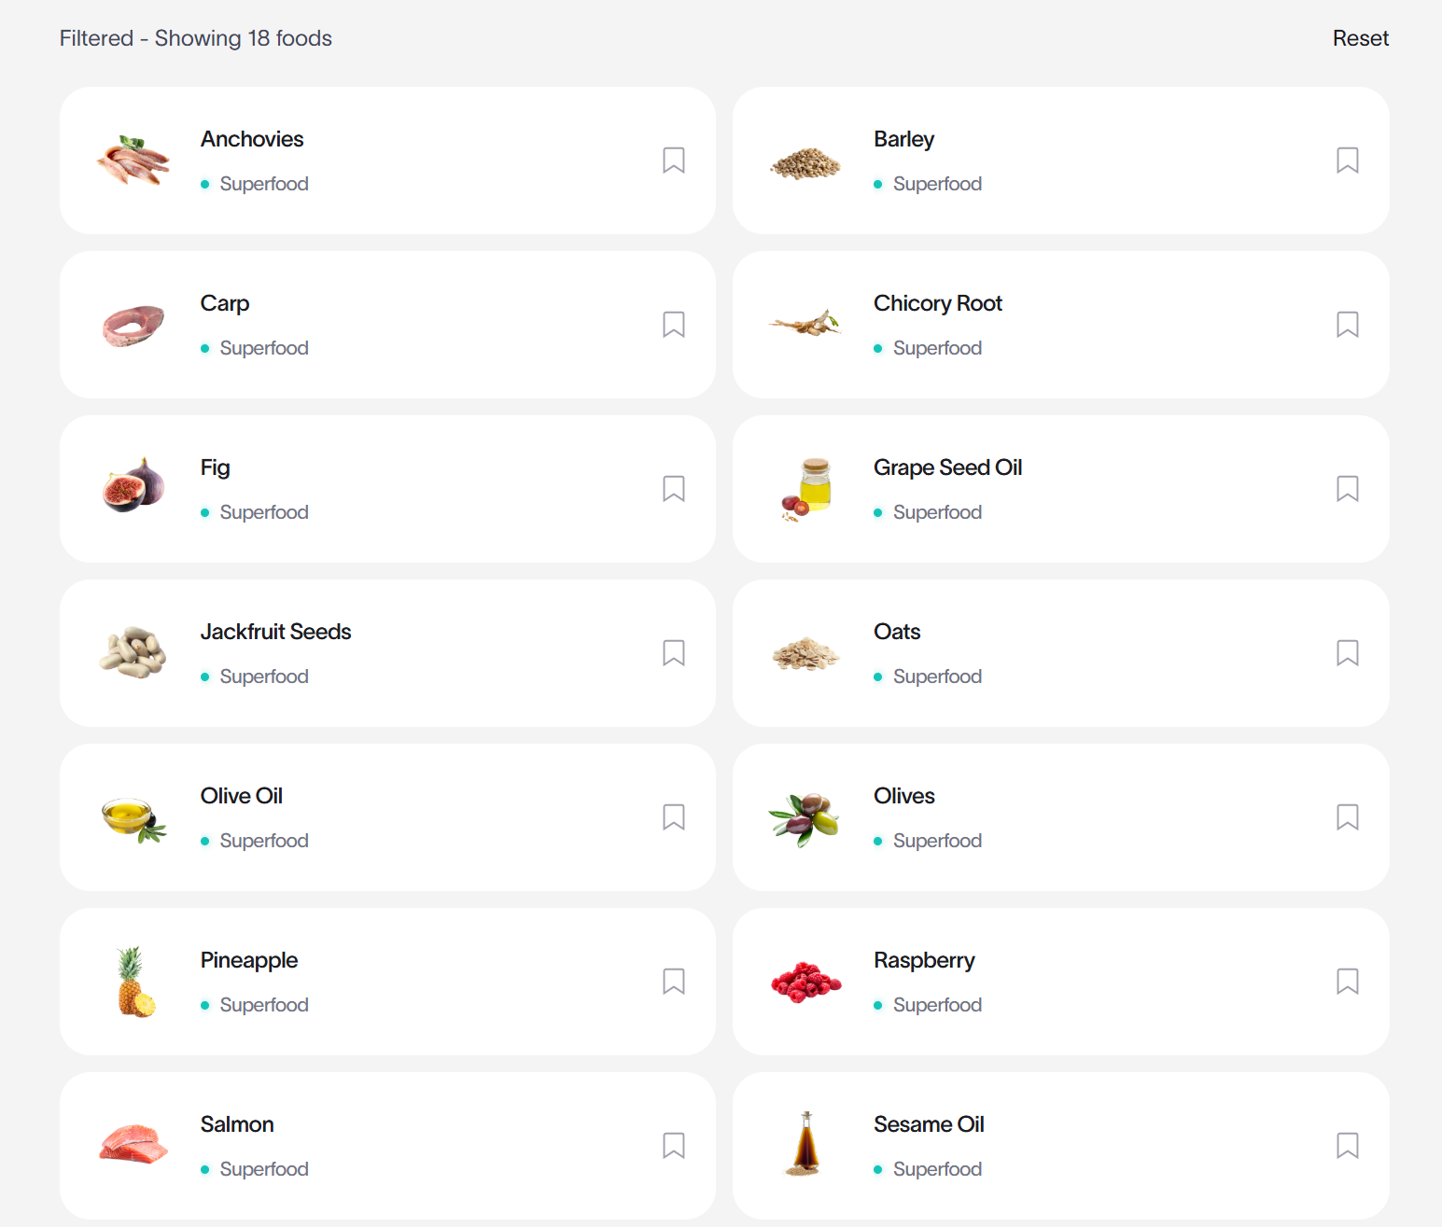The image size is (1442, 1227).
Task: Bookmark Jackfruit Seeds
Action: coord(674,653)
